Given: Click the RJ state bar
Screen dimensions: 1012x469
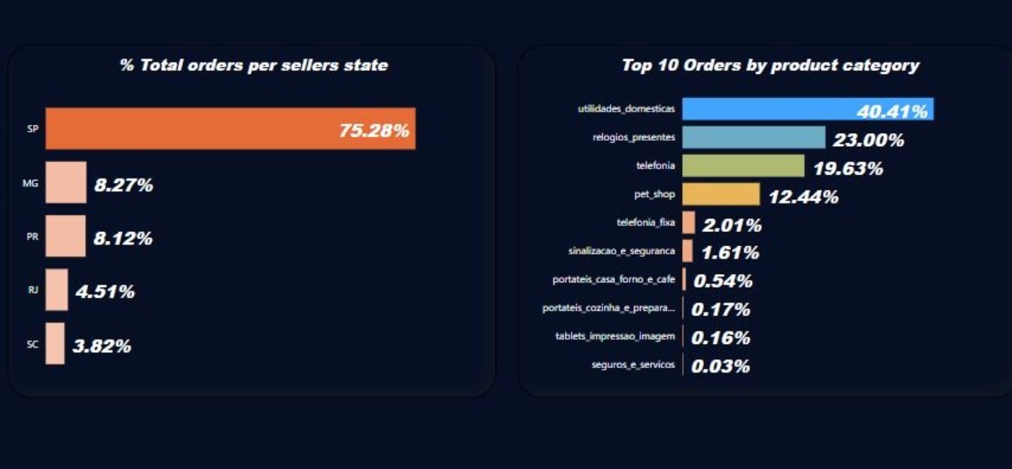Looking at the screenshot, I should pyautogui.click(x=57, y=290).
